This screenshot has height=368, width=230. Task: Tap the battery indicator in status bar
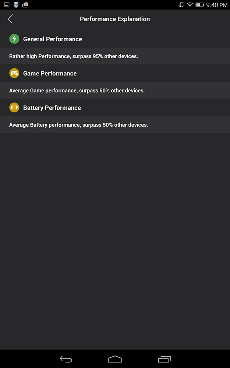tap(199, 5)
